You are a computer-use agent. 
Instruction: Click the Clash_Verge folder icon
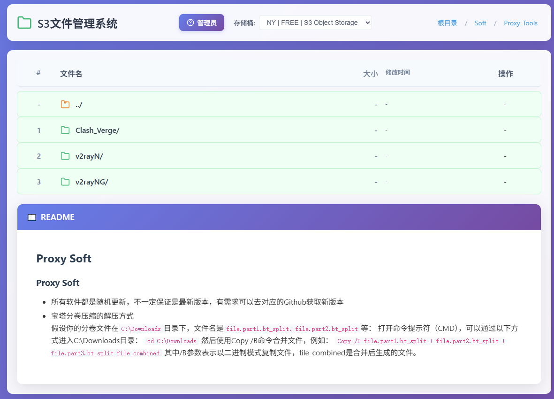(x=65, y=130)
